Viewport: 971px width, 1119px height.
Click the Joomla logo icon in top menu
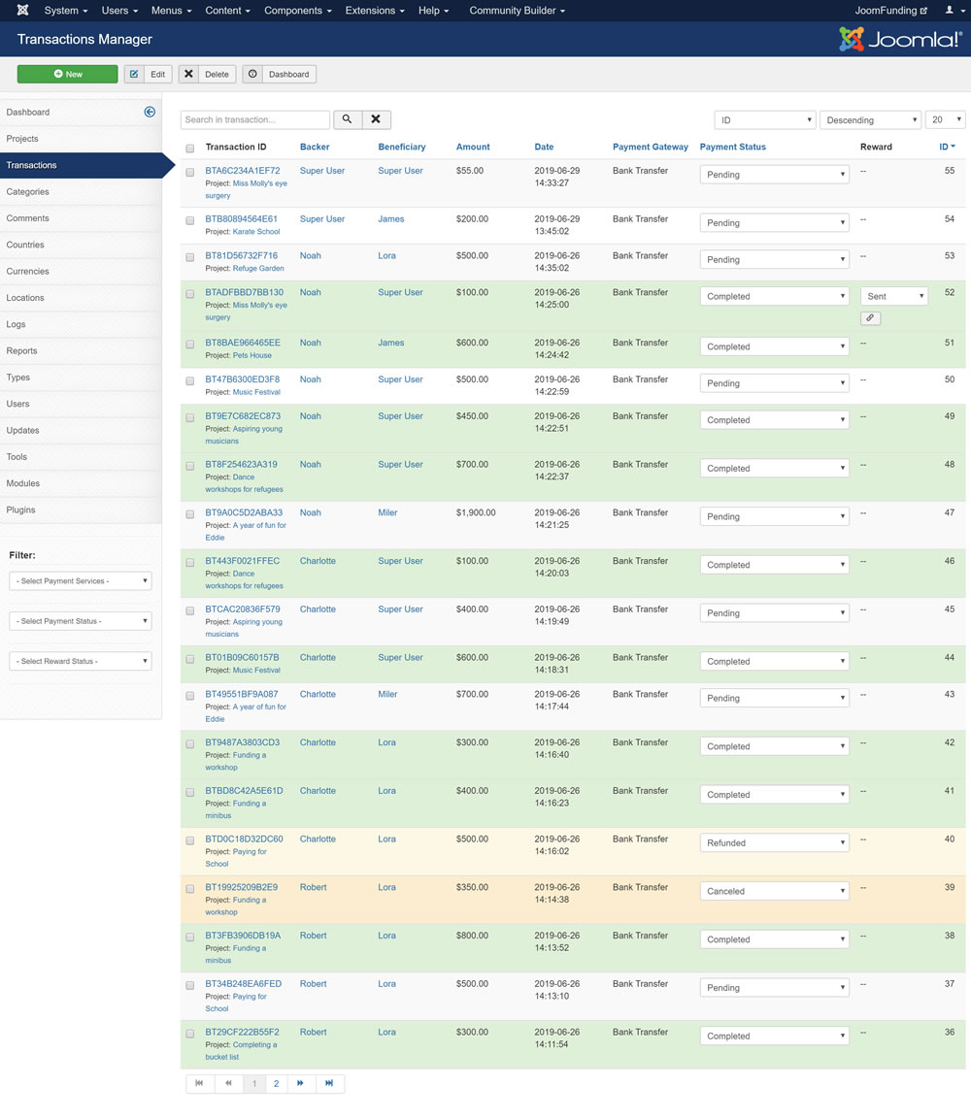pos(23,10)
